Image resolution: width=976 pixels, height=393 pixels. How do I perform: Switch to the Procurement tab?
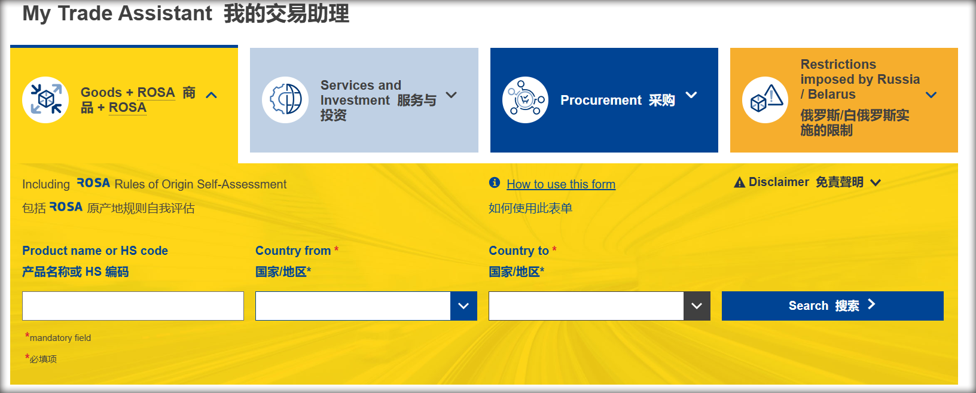(604, 100)
